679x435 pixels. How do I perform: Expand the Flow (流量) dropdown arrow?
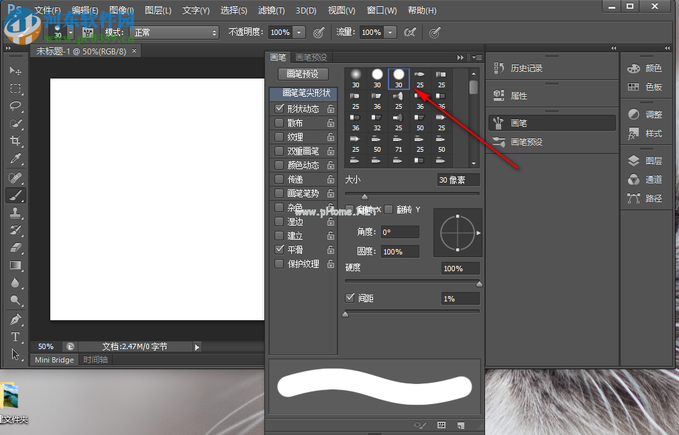point(390,32)
